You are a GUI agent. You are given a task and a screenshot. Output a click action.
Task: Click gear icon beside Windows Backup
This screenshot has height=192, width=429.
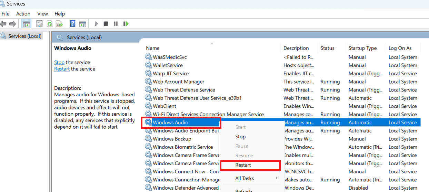pos(148,139)
